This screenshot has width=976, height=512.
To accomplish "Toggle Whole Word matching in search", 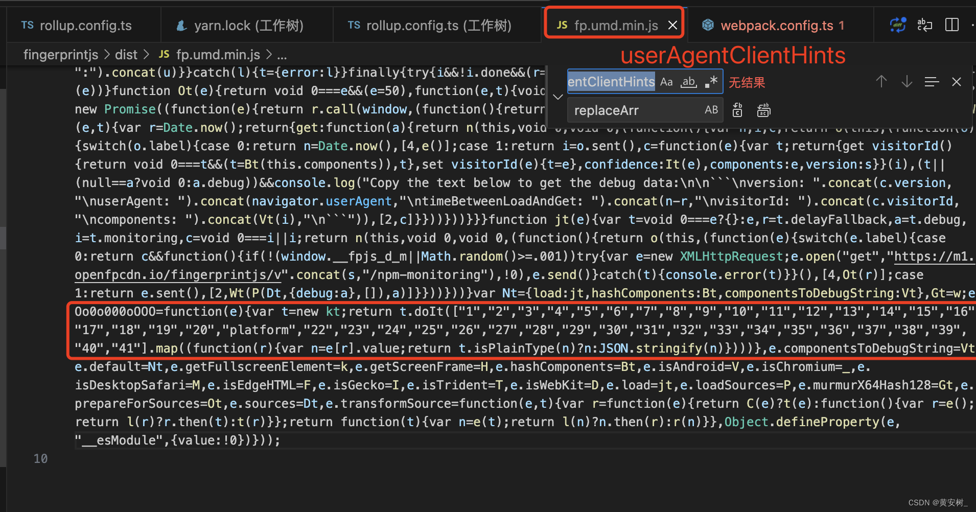I will (x=688, y=82).
